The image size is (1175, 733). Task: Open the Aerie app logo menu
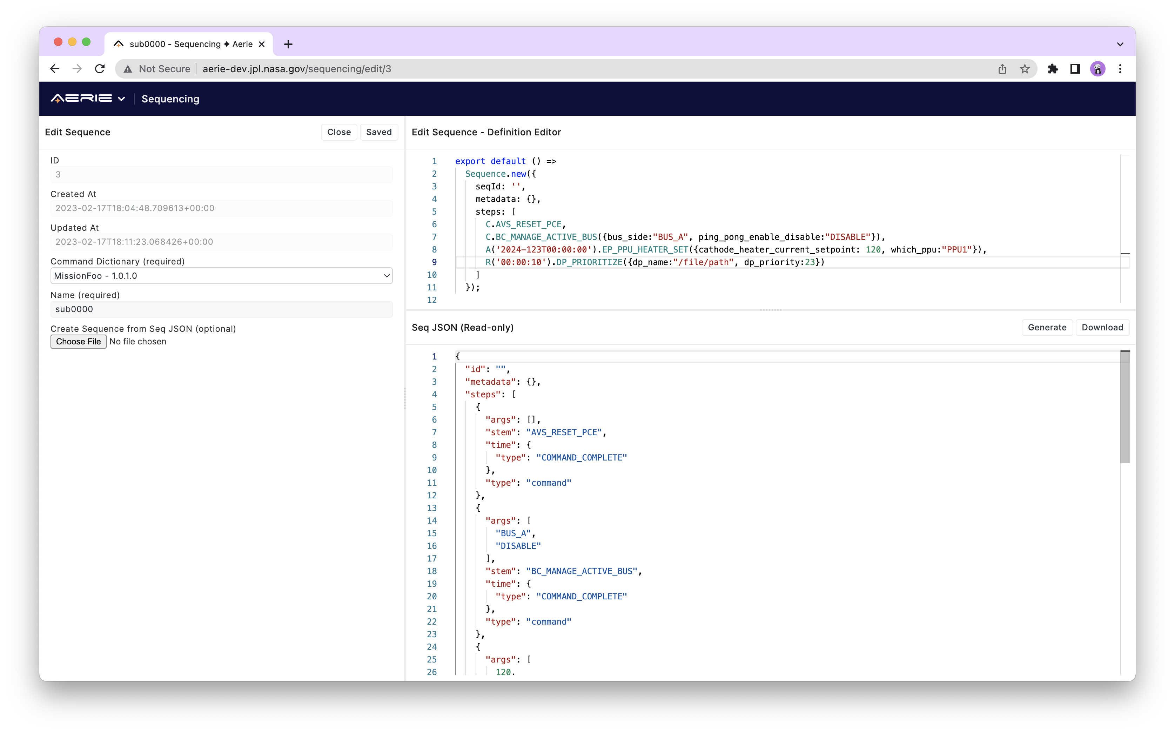coord(82,99)
